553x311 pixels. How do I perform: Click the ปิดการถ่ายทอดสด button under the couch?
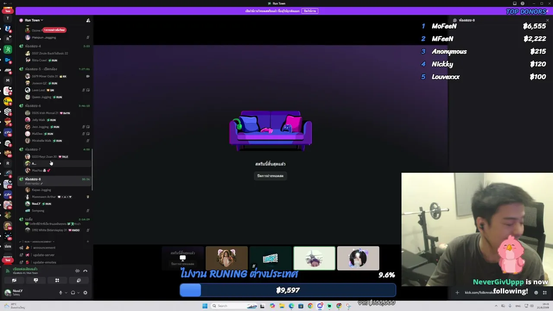[270, 176]
